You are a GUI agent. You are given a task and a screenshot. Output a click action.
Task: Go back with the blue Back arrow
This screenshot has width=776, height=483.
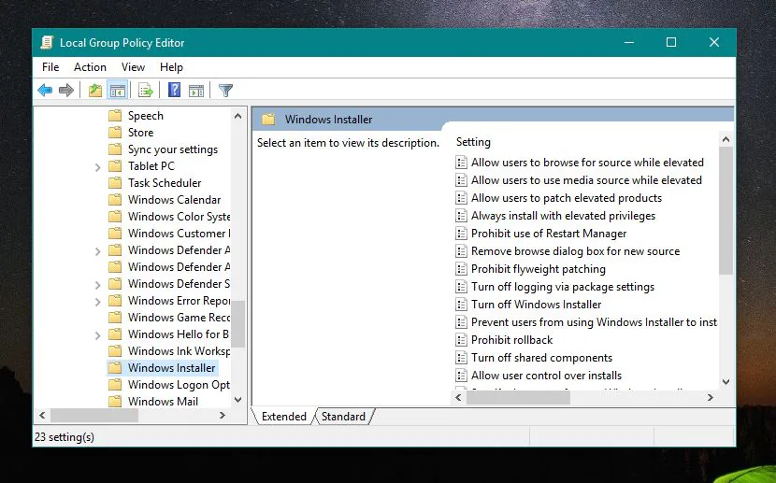(45, 91)
